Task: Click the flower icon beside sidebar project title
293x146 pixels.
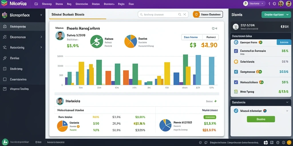Action: pyautogui.click(x=5, y=15)
